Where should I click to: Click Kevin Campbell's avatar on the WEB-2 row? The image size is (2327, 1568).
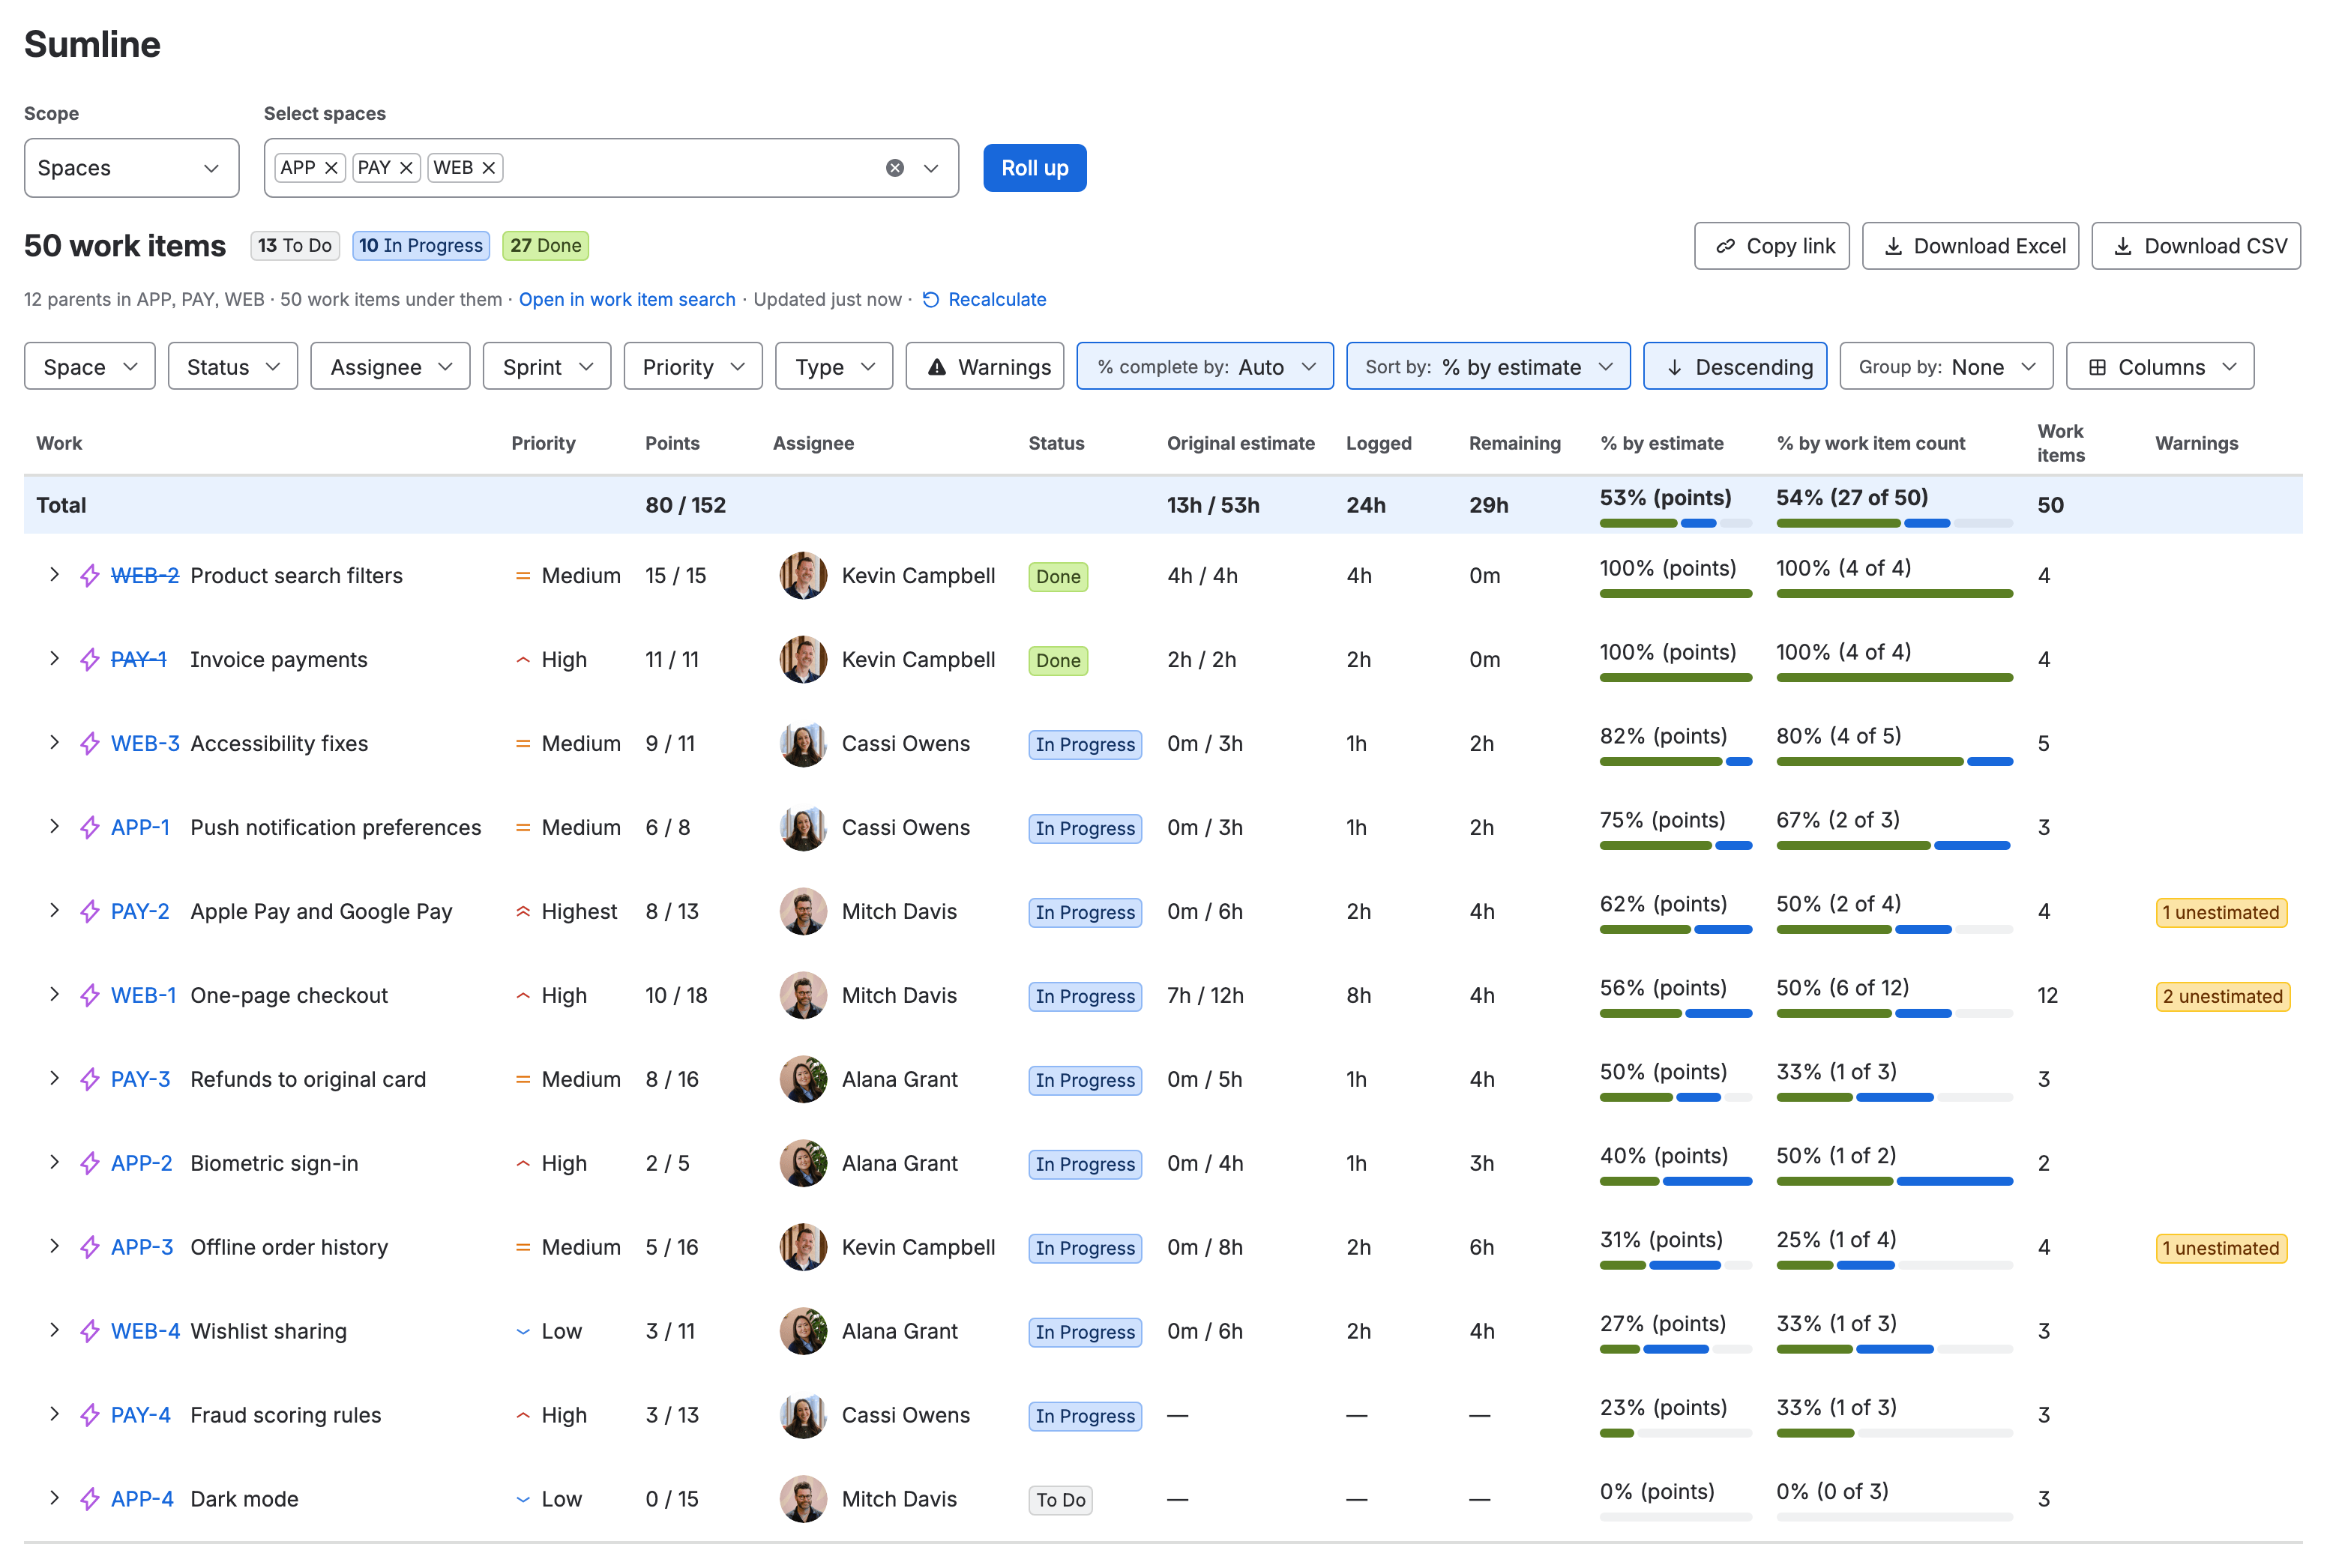803,576
